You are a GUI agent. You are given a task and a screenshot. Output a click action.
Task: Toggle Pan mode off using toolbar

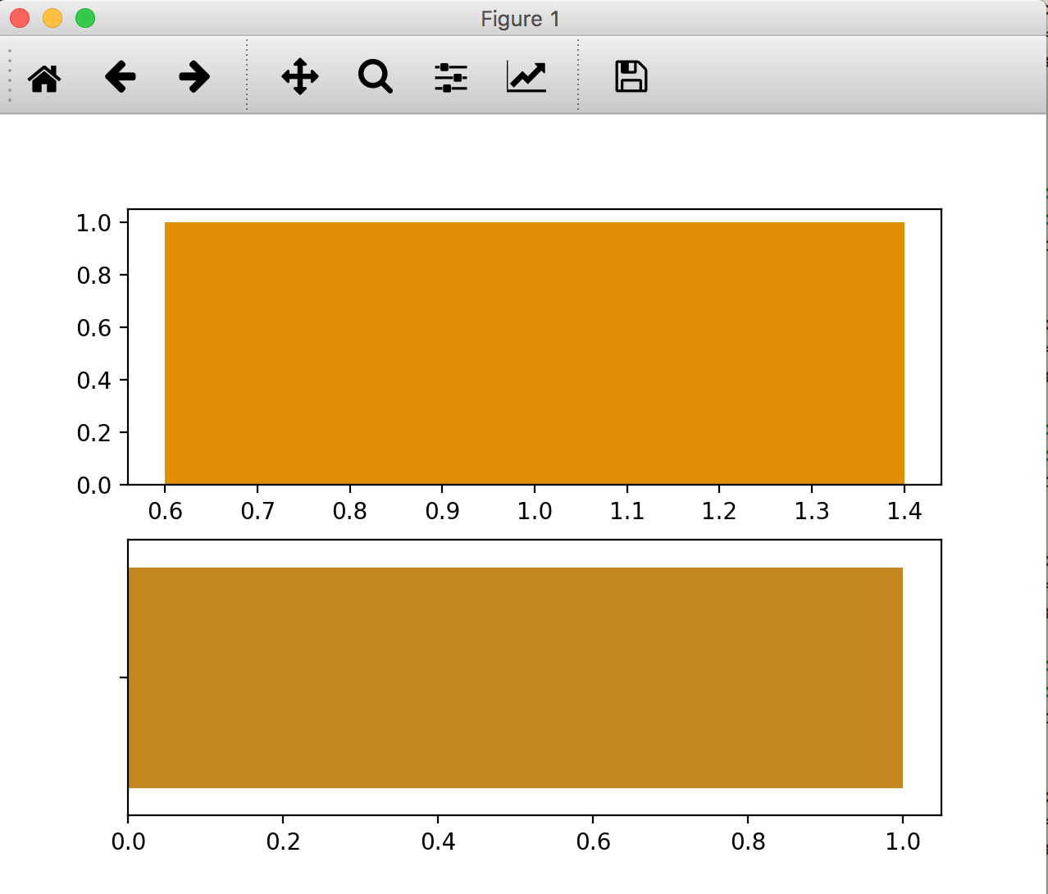(x=299, y=76)
